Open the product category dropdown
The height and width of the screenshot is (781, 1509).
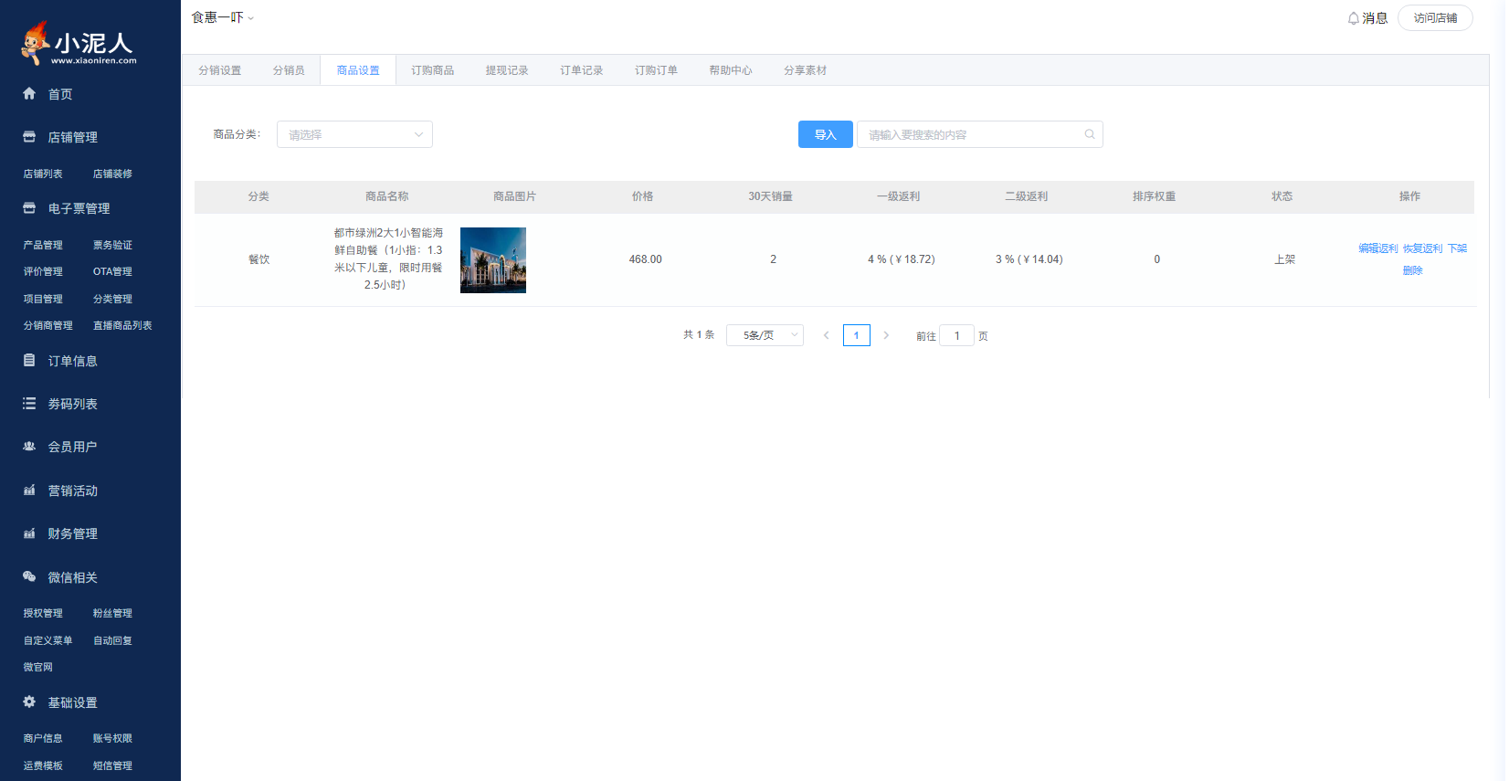pyautogui.click(x=354, y=134)
